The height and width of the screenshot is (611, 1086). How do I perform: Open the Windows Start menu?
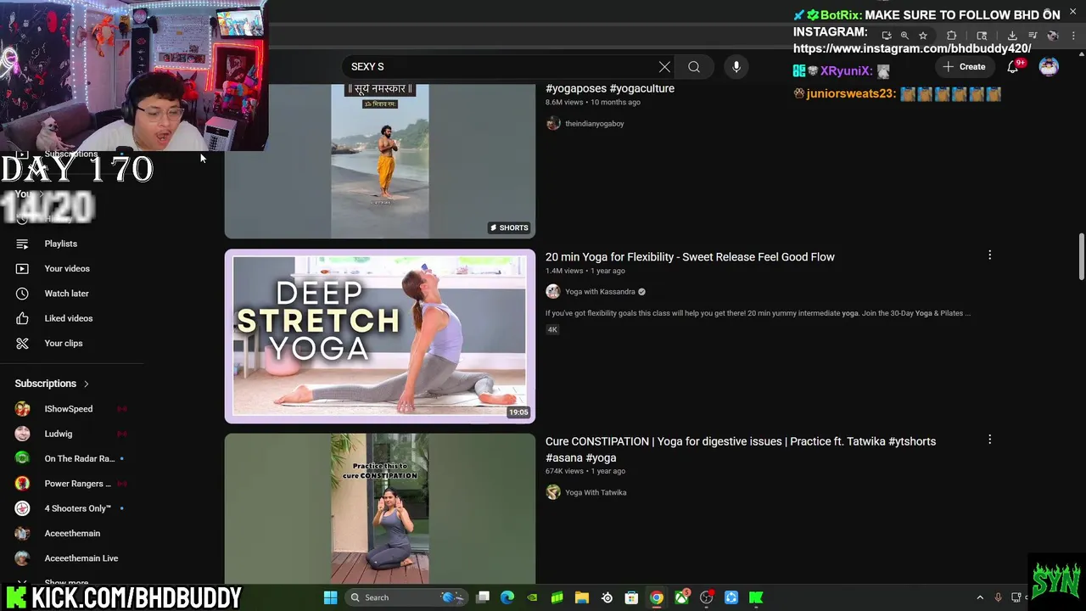(330, 597)
